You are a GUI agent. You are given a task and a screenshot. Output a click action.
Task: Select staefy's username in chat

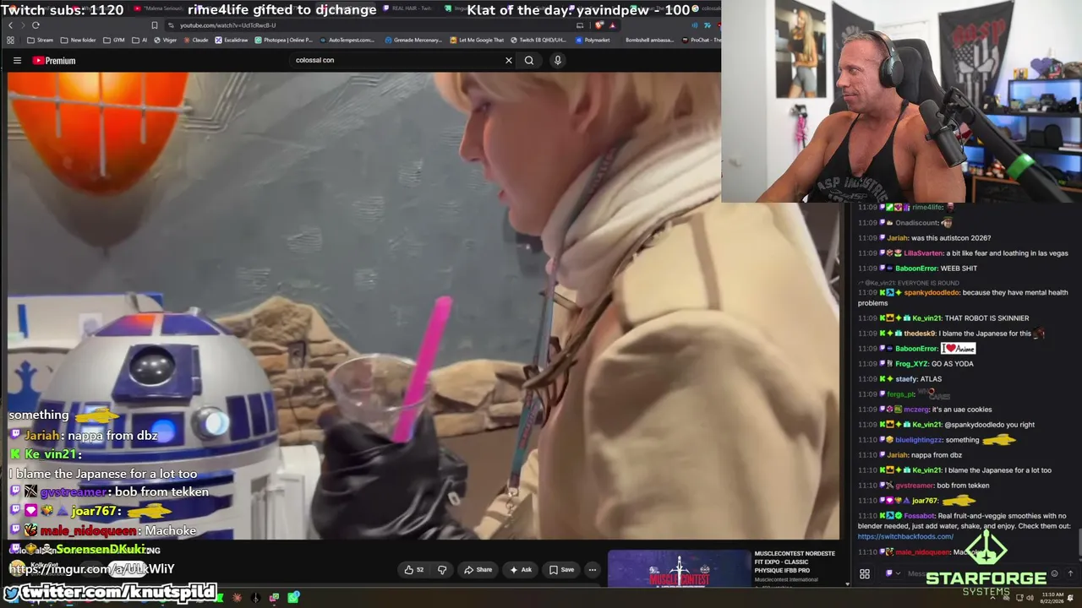pos(906,379)
